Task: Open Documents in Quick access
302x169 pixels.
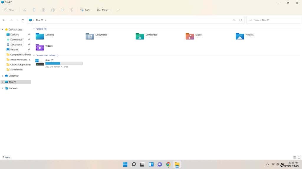Action: coord(16,45)
